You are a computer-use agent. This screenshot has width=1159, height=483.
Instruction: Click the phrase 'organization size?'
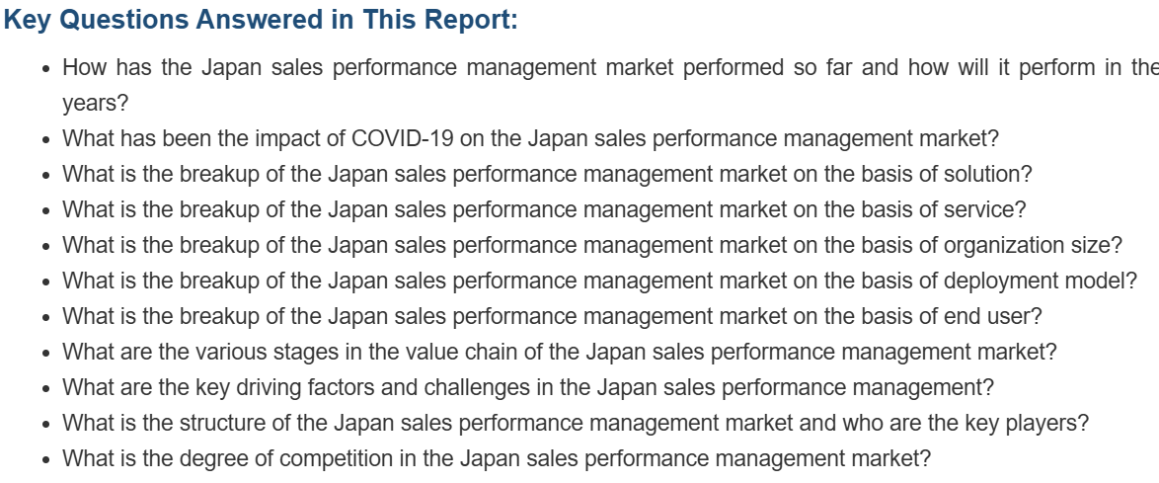(1034, 245)
